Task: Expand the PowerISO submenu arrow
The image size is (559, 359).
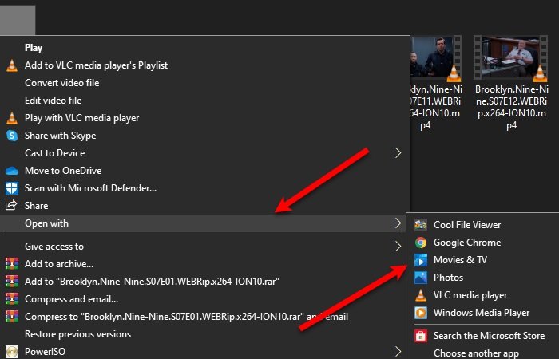Action: tap(398, 352)
